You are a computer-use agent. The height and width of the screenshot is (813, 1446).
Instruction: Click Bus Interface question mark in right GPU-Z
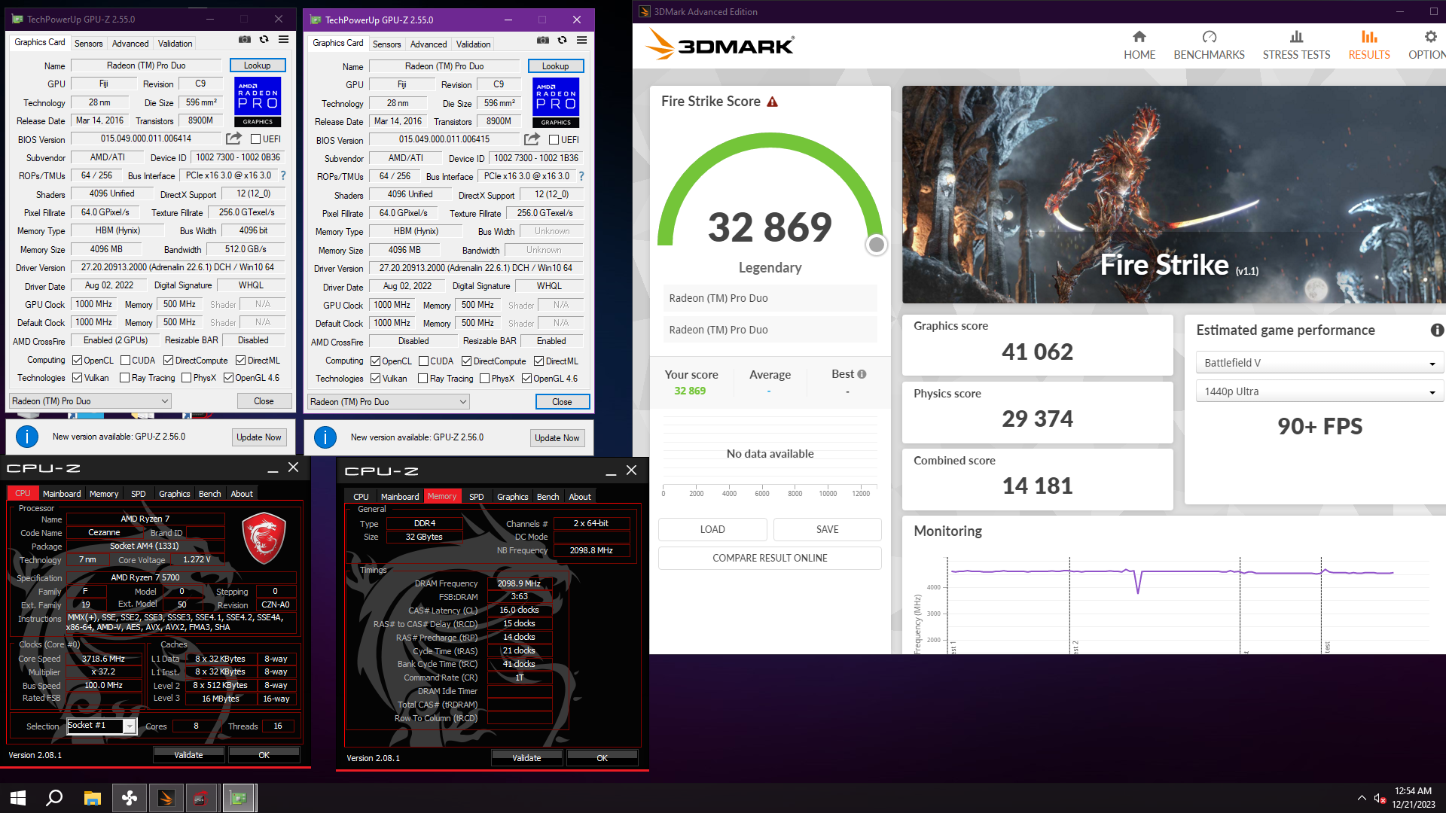(x=581, y=176)
